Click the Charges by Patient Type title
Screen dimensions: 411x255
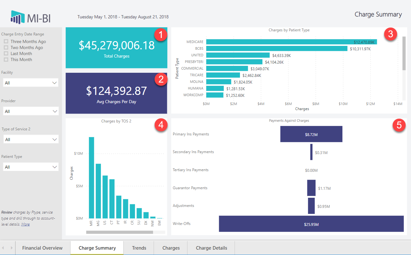click(x=289, y=30)
